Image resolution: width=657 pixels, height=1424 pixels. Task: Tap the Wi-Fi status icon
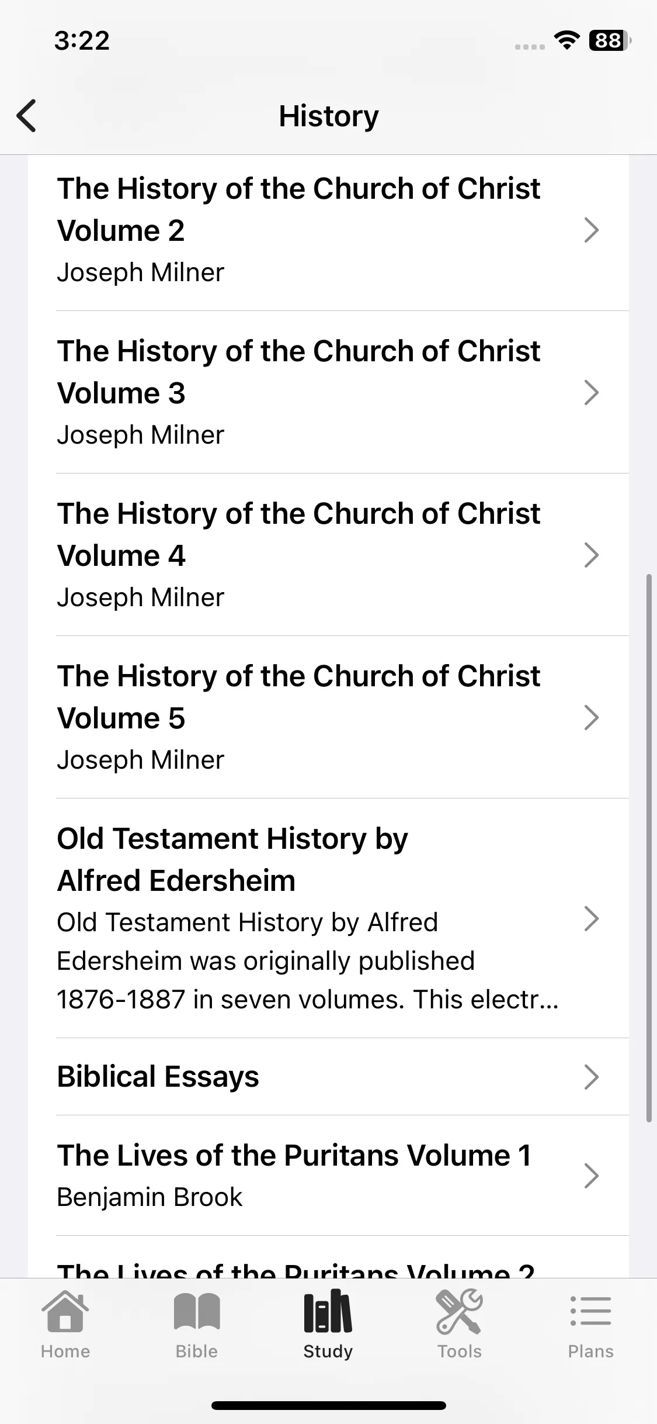[566, 40]
